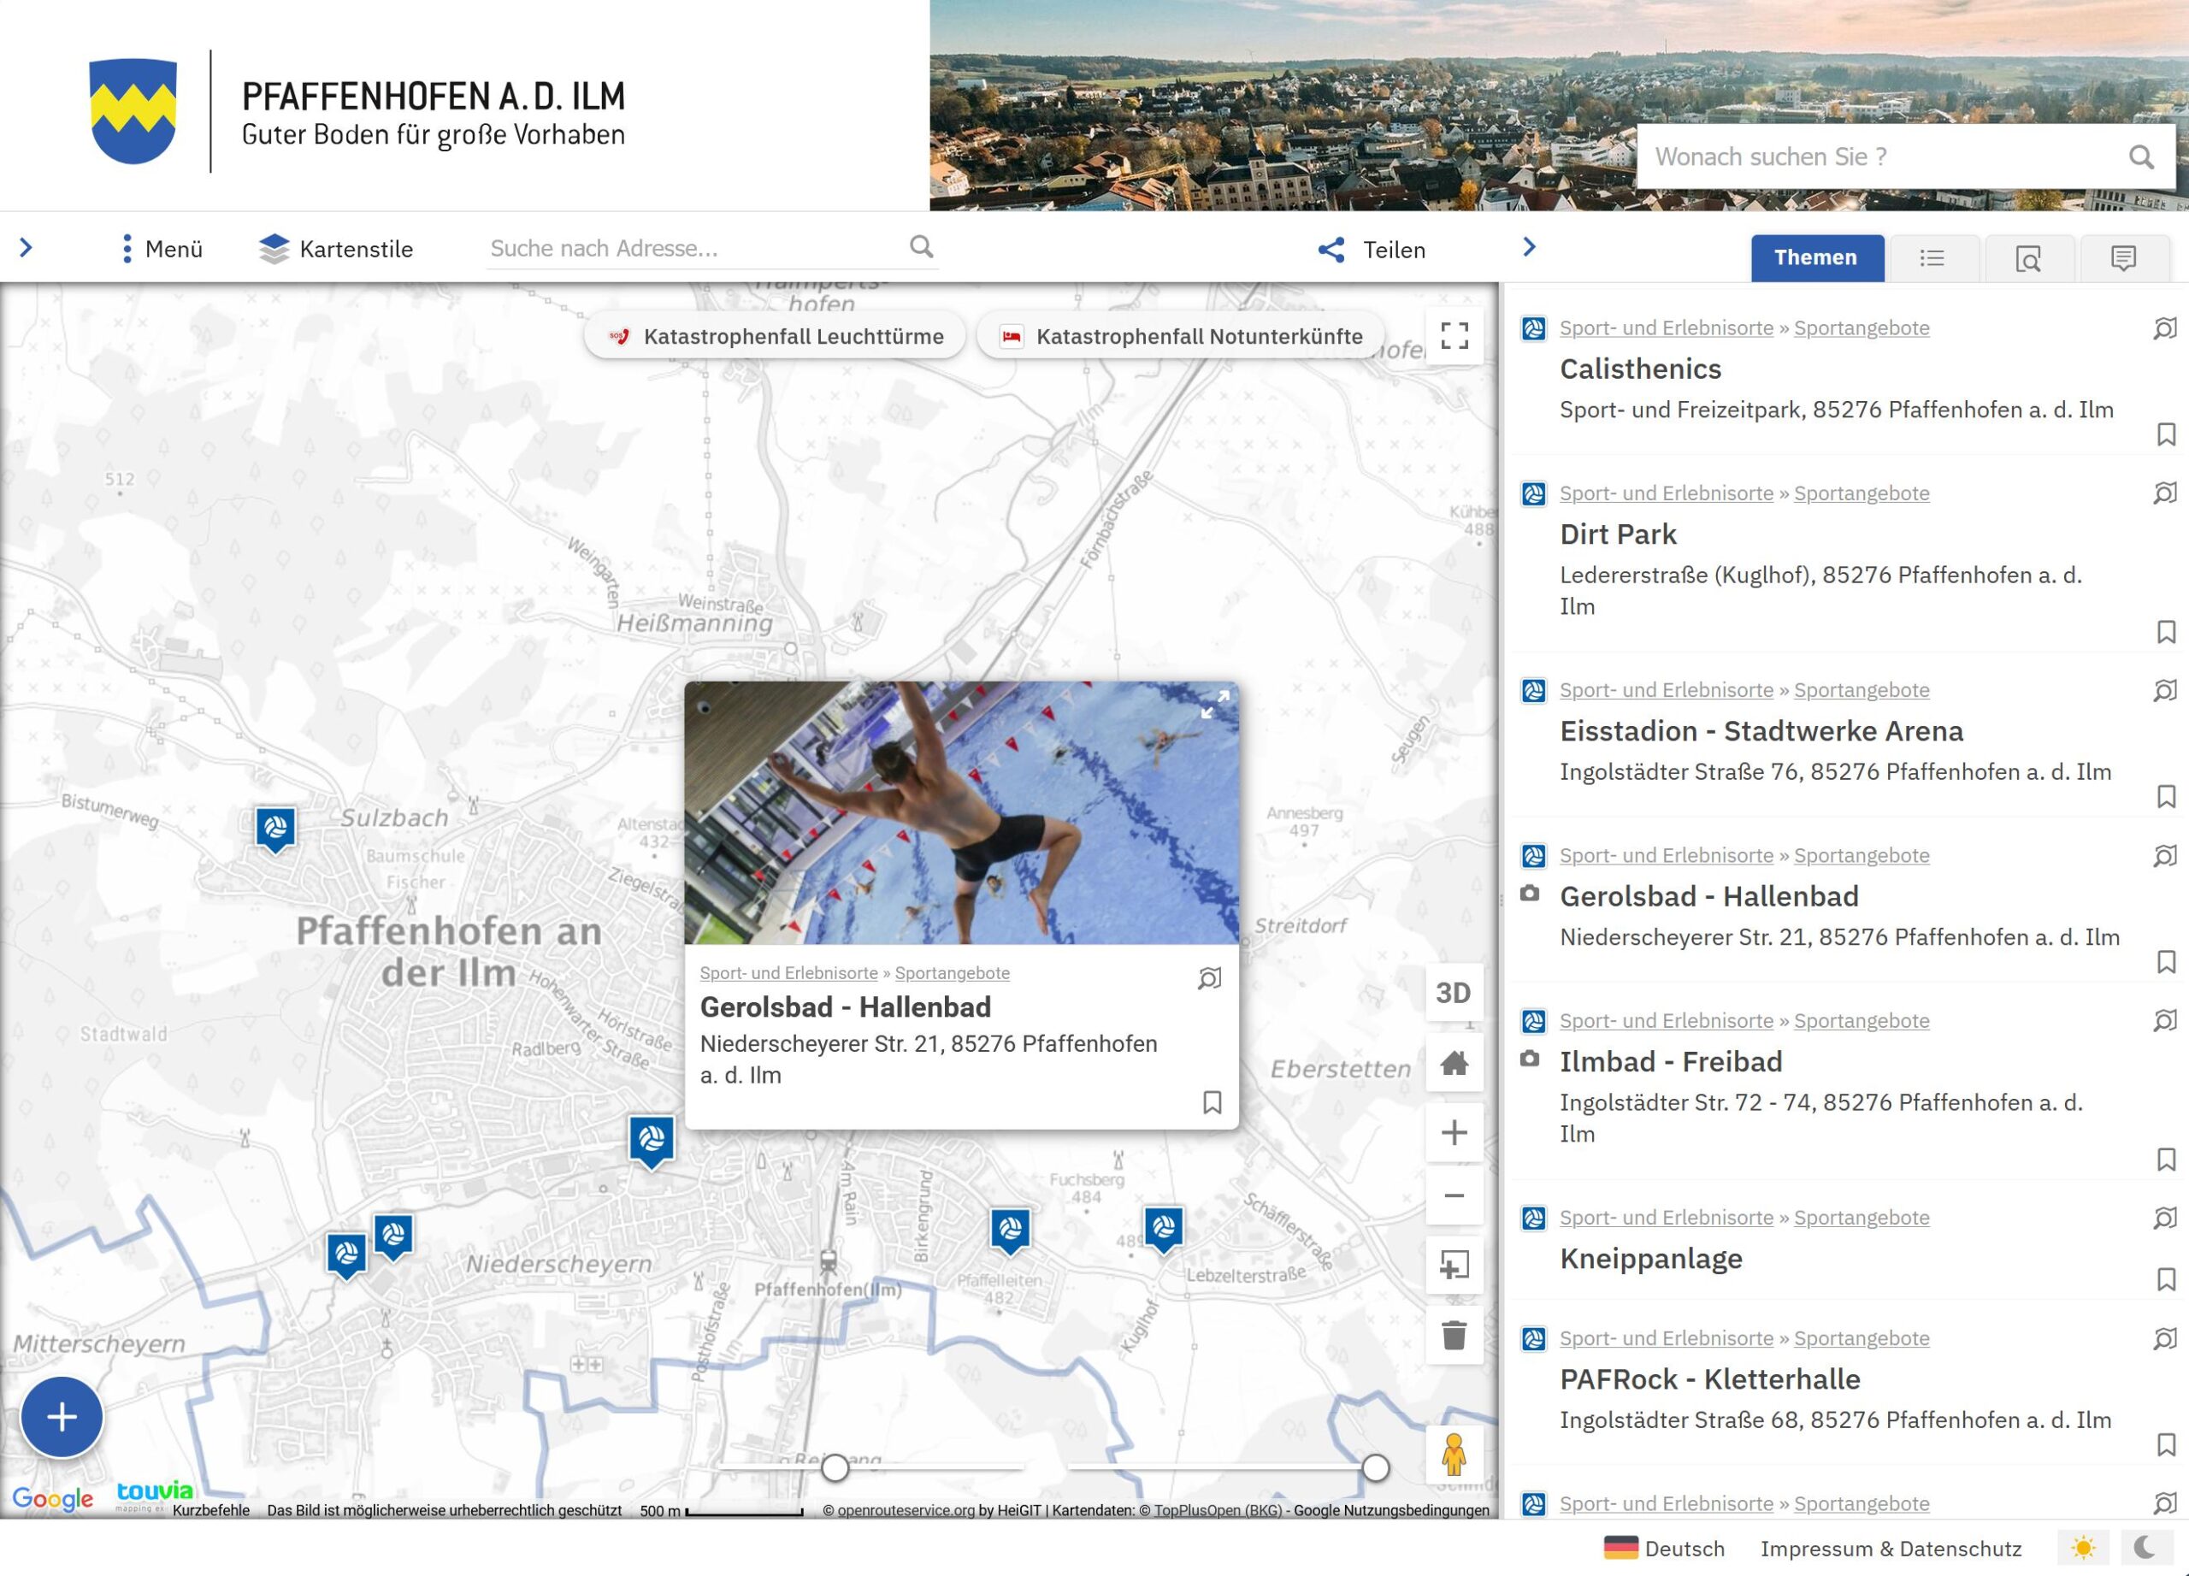Click the Teilen share icon
The image size is (2189, 1576).
(1332, 250)
